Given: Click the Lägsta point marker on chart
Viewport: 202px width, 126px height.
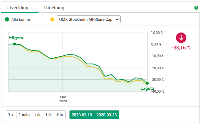Looking at the screenshot, I should 147,83.
